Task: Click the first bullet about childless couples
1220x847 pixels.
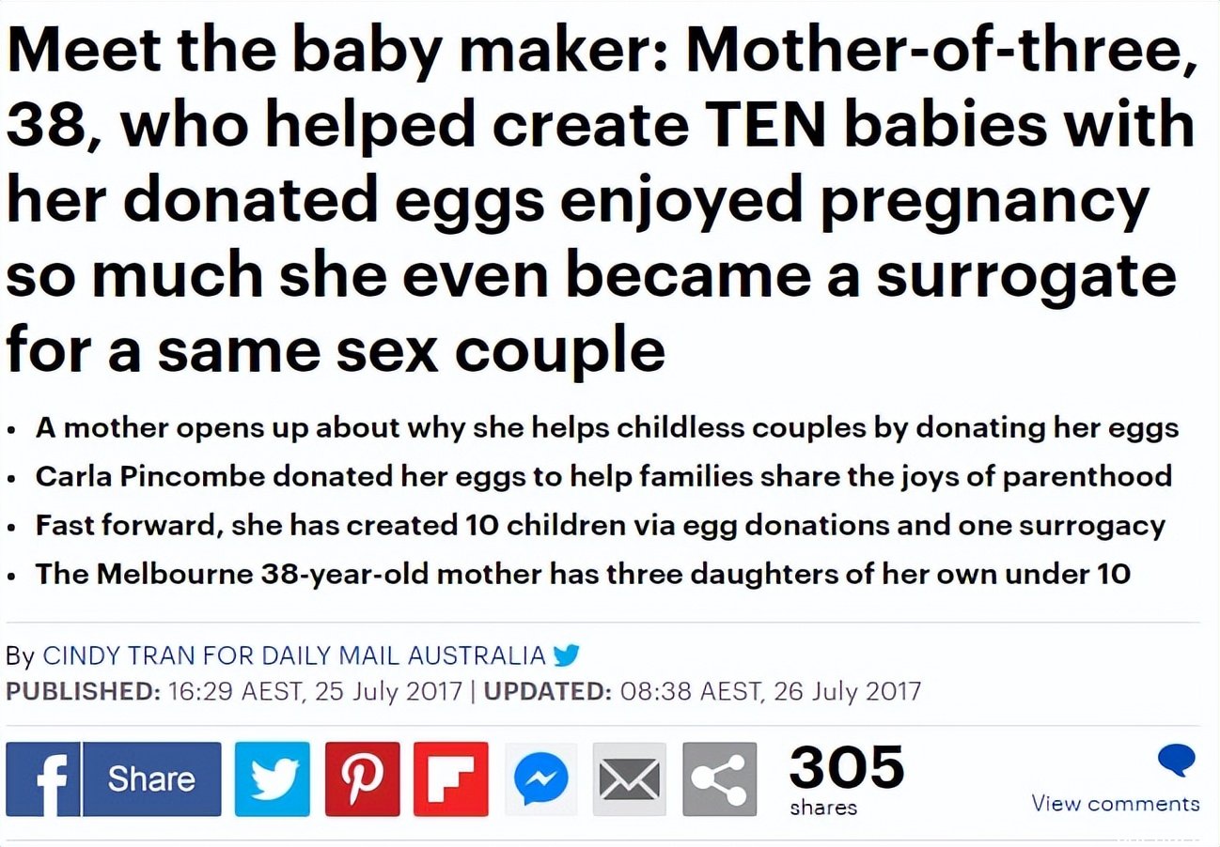Action: 607,428
